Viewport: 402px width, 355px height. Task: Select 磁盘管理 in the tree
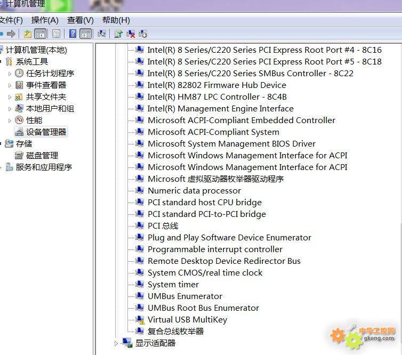[x=42, y=156]
